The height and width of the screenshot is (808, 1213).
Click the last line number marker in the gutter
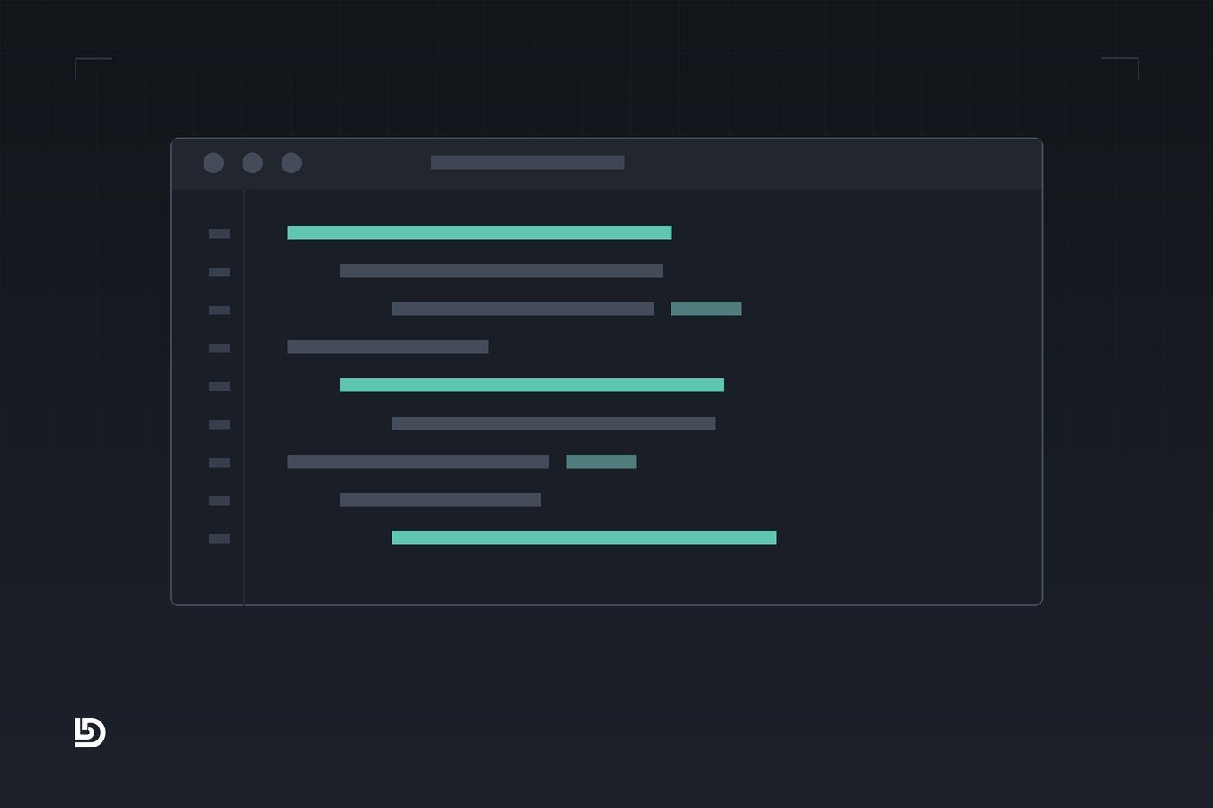(x=219, y=539)
